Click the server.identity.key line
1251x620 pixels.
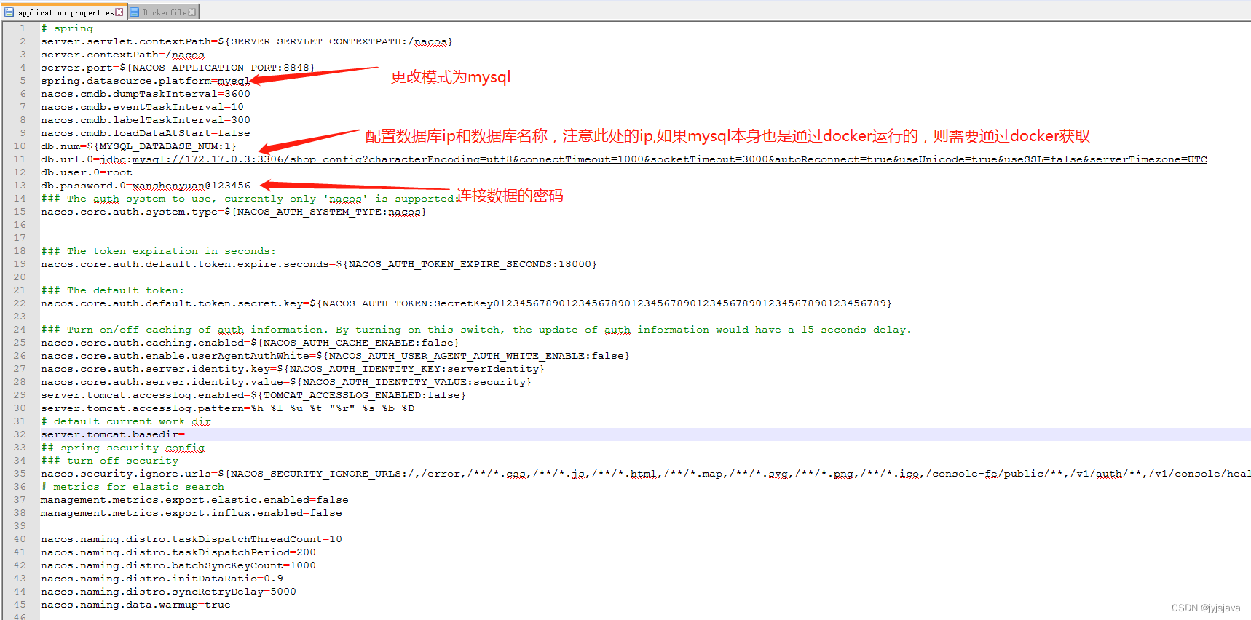click(x=293, y=369)
